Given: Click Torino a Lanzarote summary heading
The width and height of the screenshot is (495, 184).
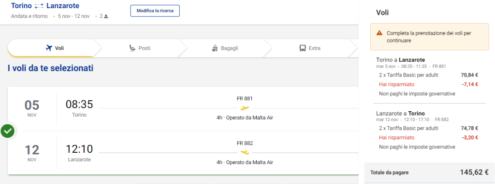Looking at the screenshot, I should [x=401, y=59].
